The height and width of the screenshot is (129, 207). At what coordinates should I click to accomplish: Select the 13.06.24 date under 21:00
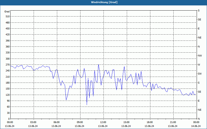tap(173, 126)
